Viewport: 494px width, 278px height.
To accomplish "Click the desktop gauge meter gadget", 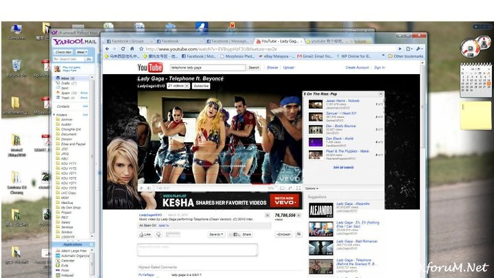I will click(x=475, y=47).
